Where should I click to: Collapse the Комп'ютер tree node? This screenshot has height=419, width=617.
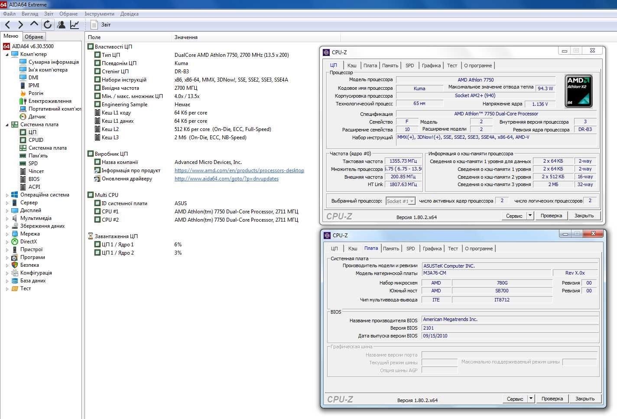[7, 55]
